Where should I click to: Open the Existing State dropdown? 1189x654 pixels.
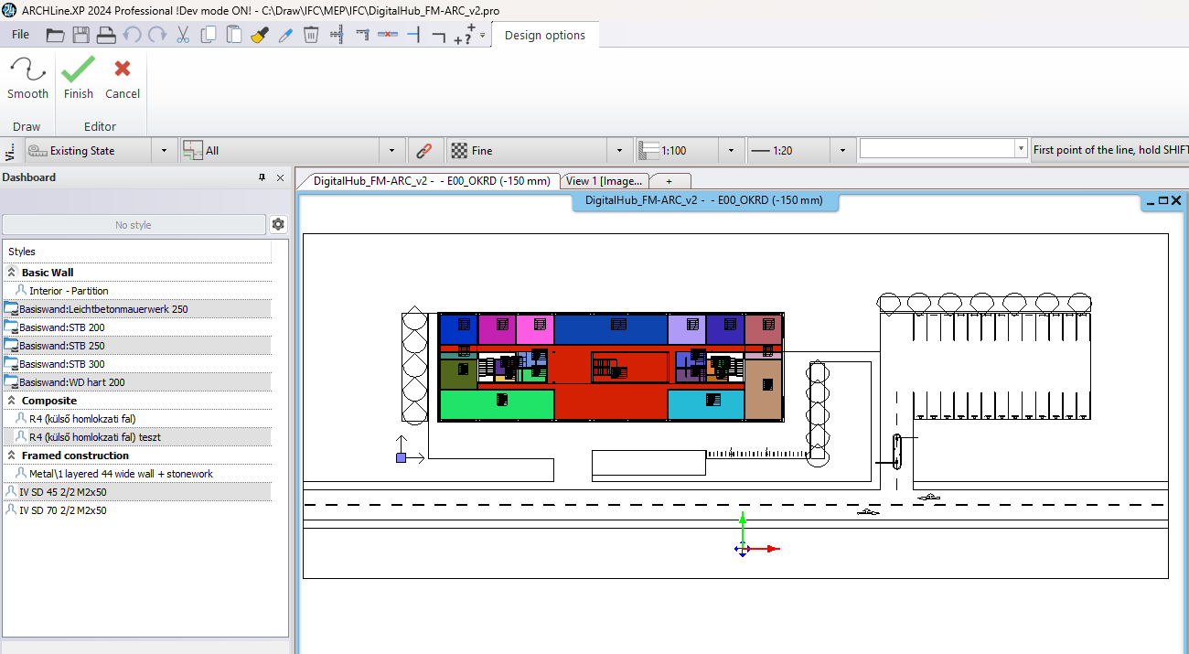(x=165, y=149)
